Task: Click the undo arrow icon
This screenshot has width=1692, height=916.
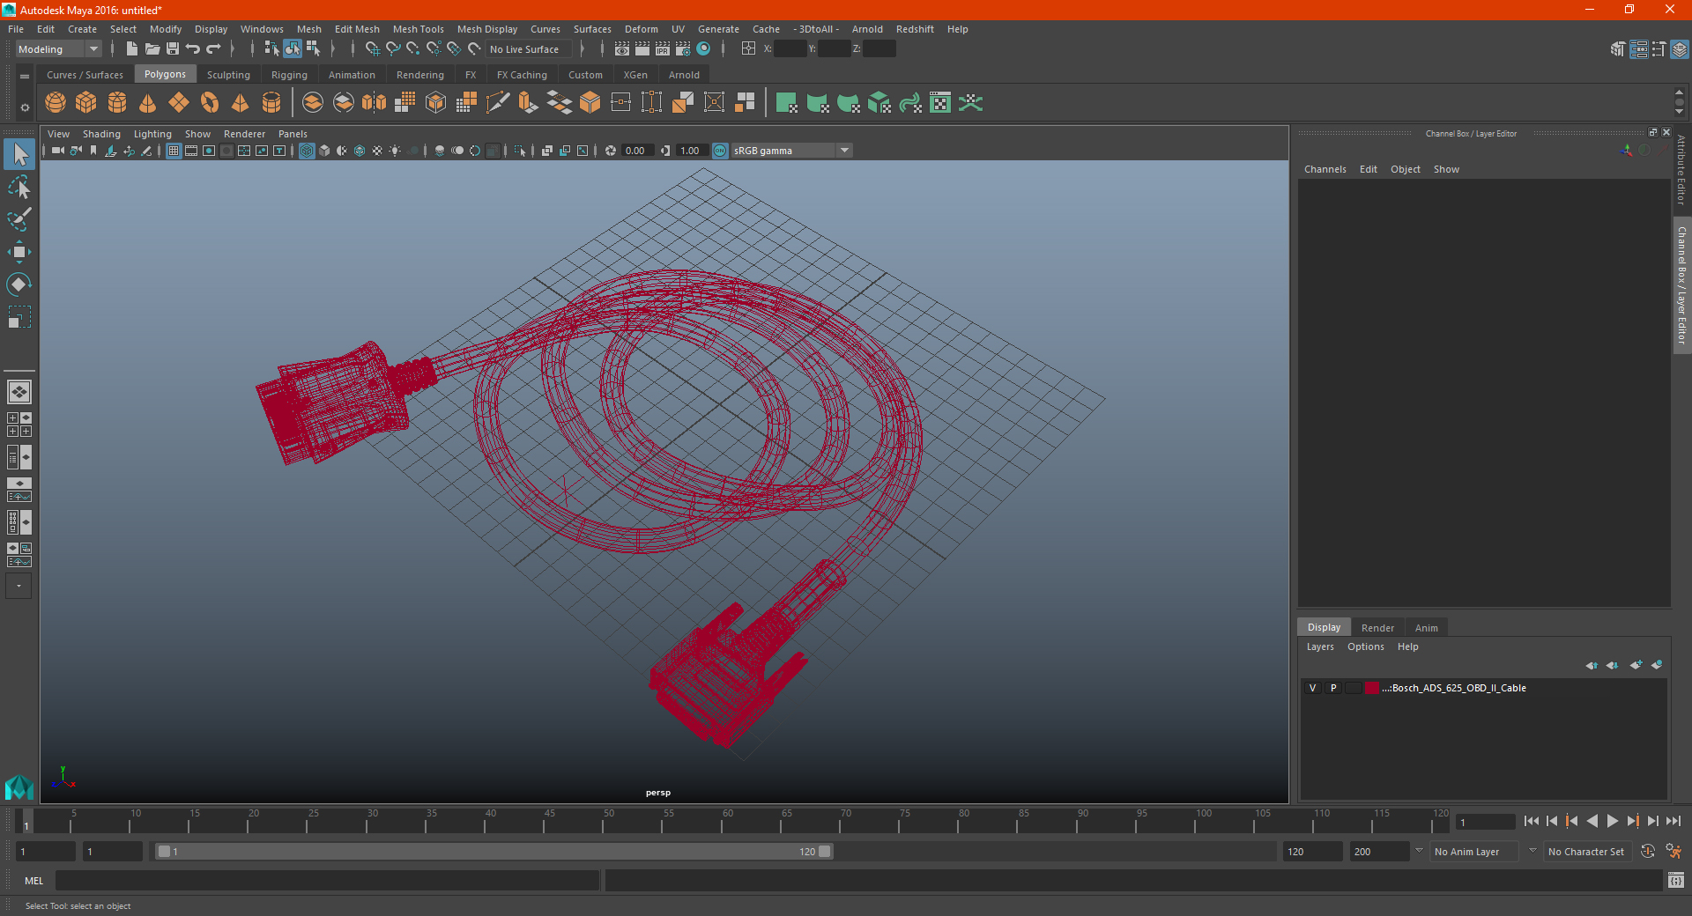Action: click(x=193, y=49)
